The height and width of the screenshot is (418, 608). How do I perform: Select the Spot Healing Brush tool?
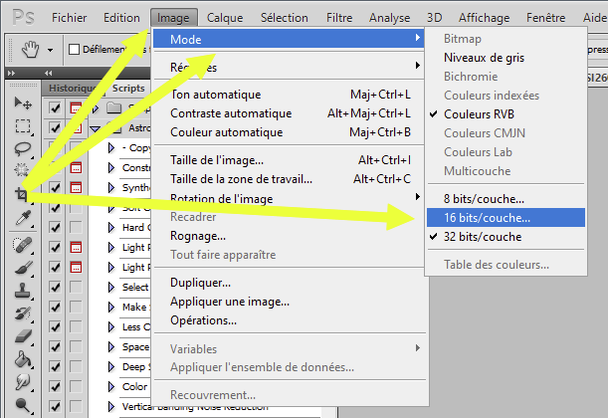23,245
